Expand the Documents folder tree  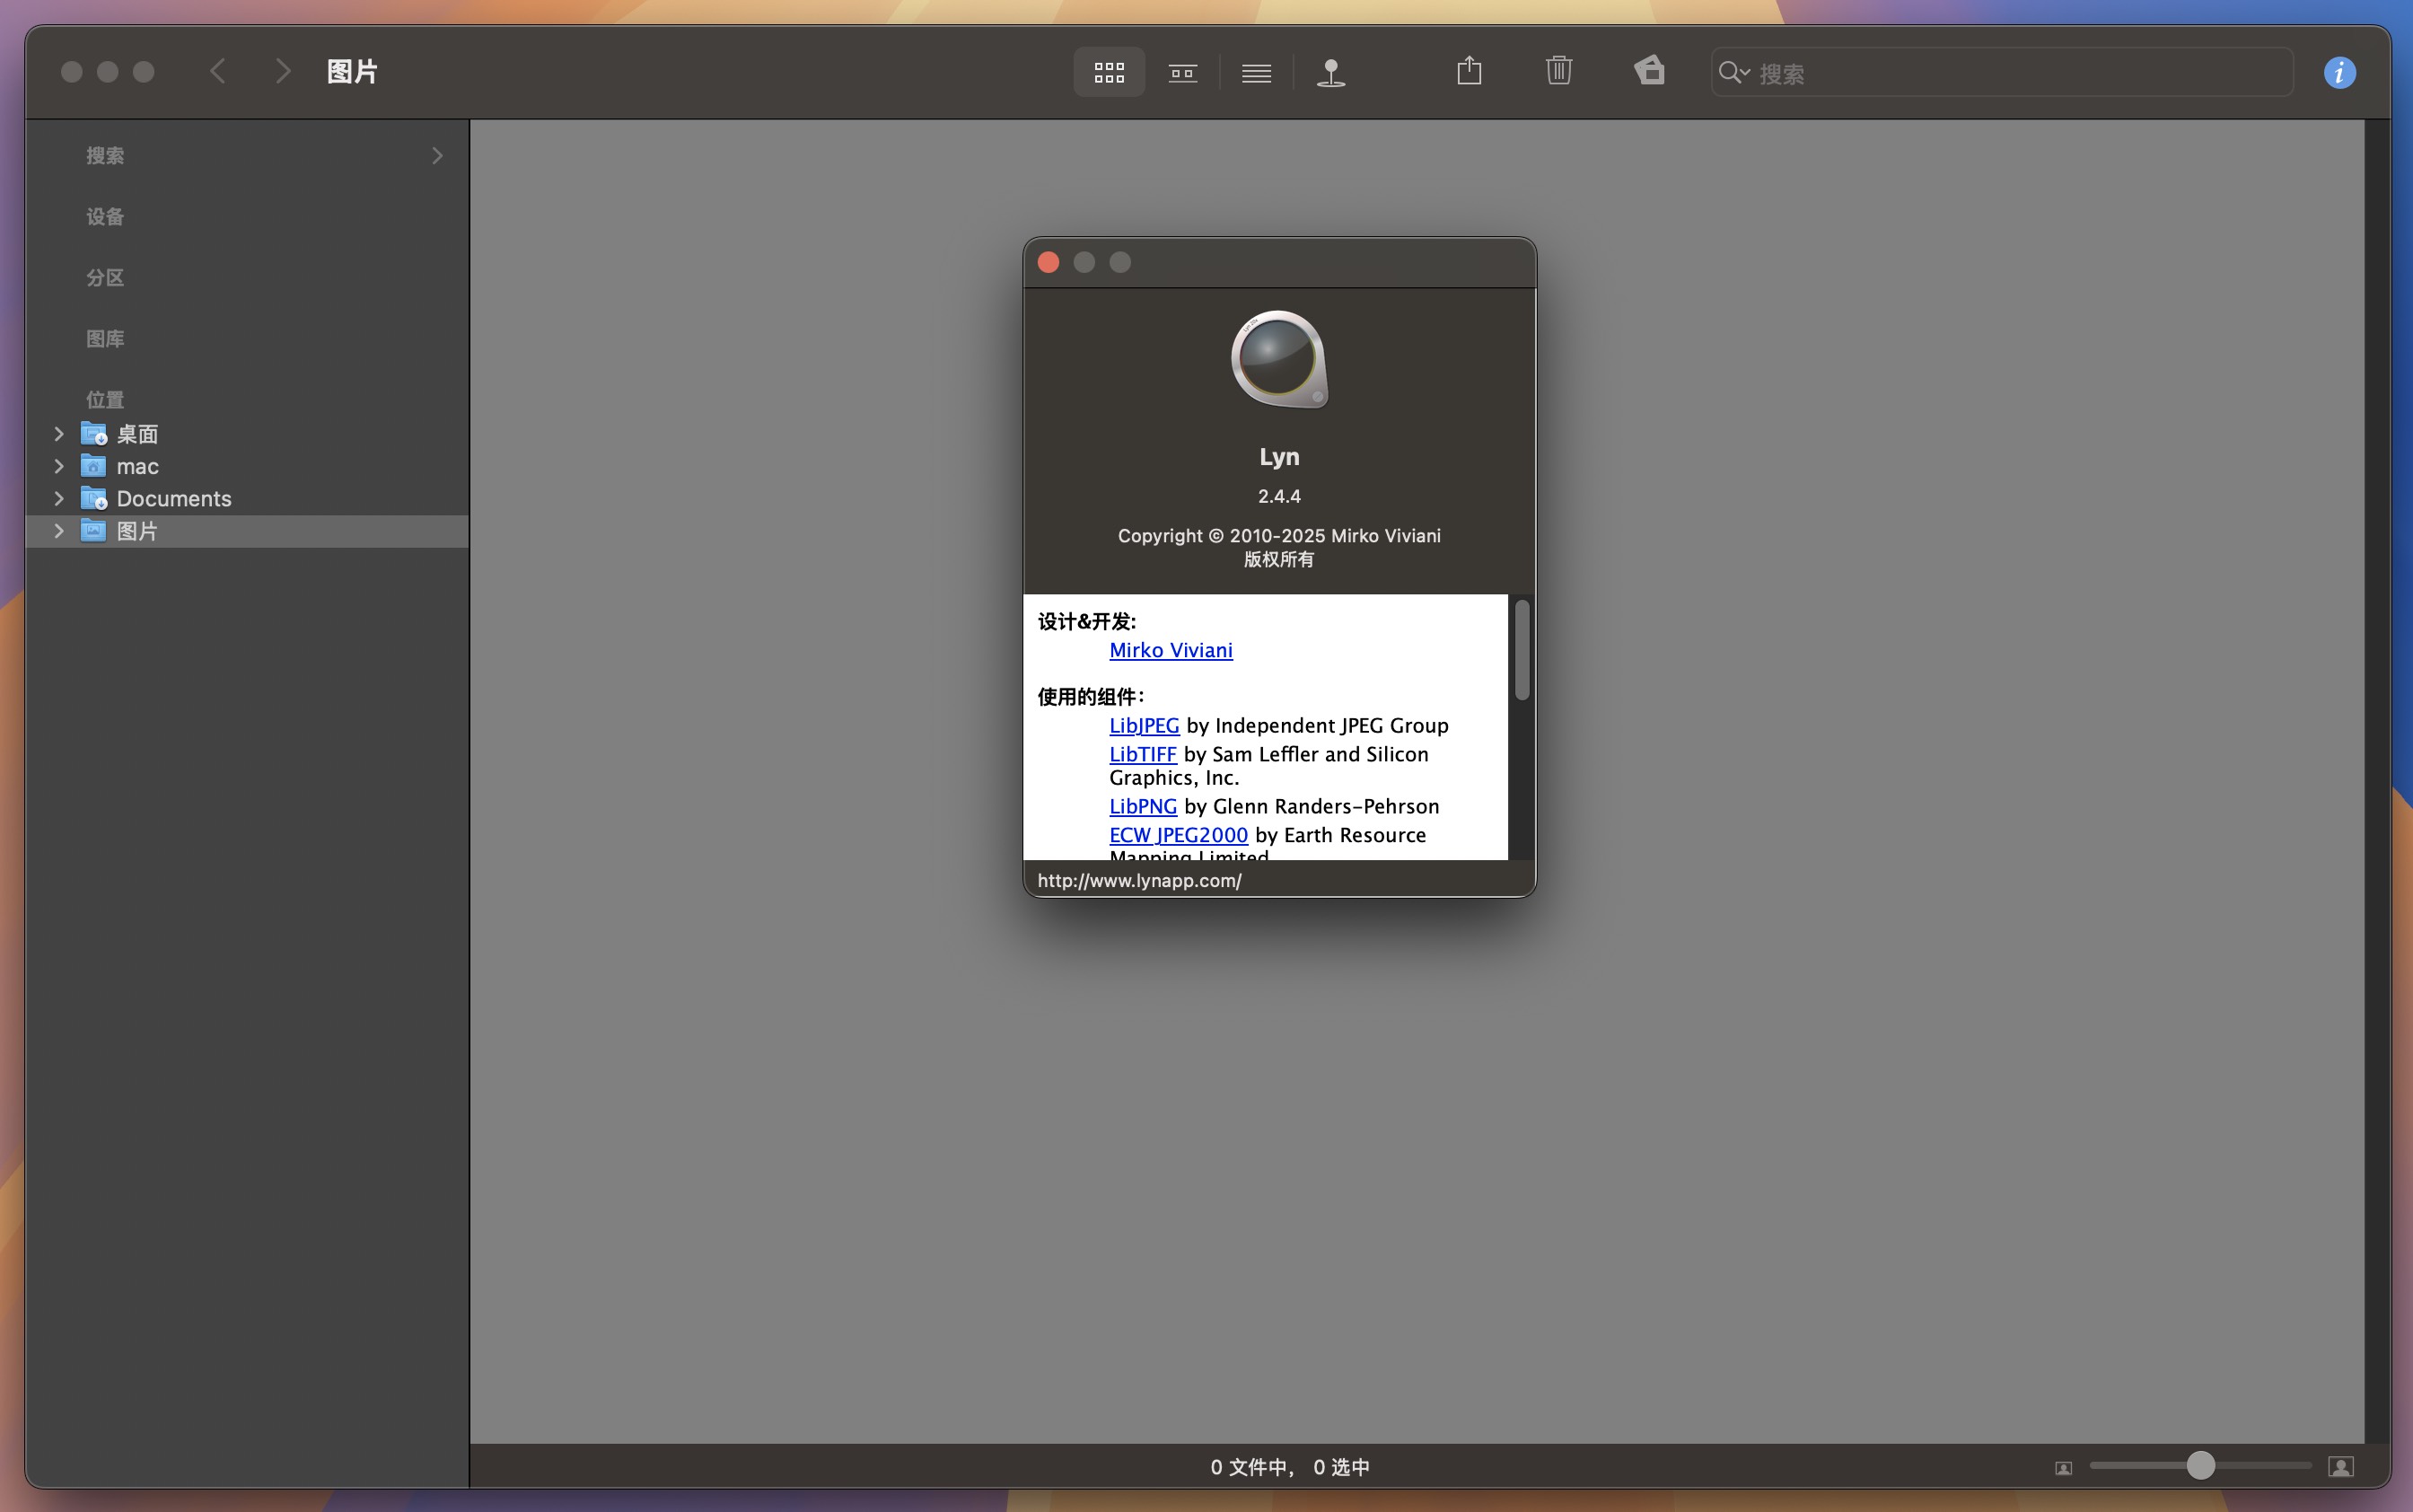(x=58, y=498)
